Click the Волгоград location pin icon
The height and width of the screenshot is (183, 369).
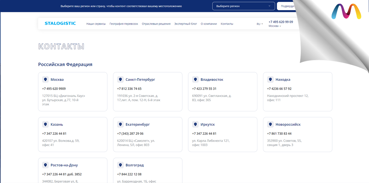tap(120, 165)
